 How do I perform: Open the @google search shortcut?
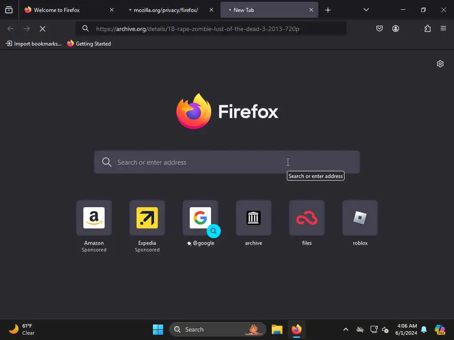[200, 224]
